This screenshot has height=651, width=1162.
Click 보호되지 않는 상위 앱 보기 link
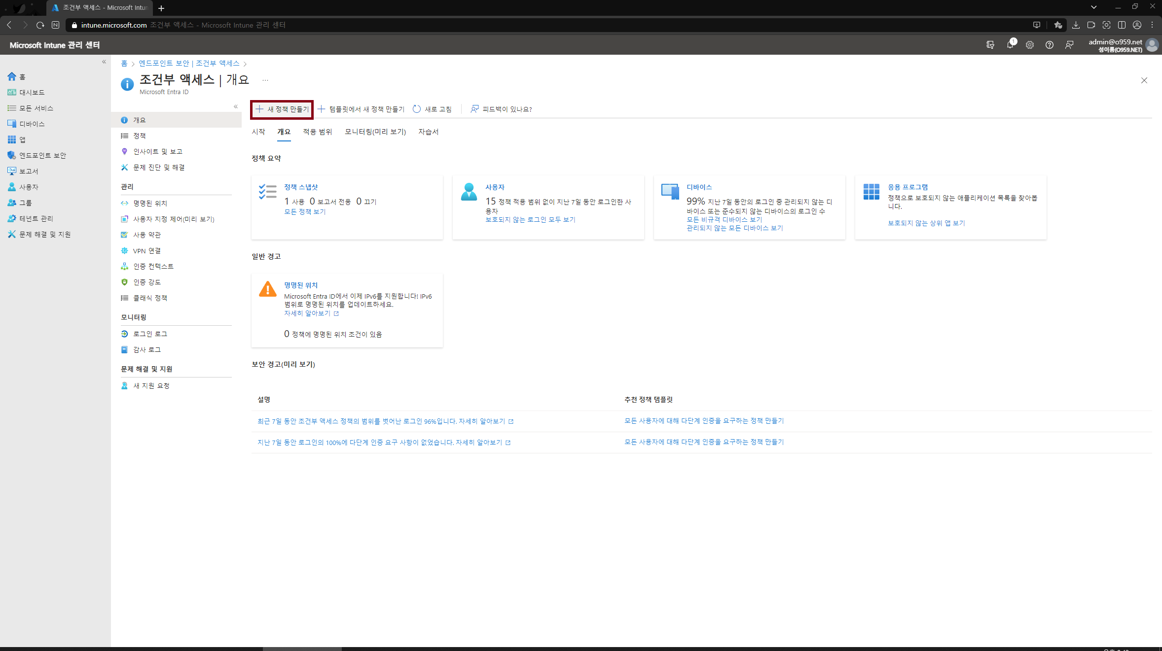[926, 223]
